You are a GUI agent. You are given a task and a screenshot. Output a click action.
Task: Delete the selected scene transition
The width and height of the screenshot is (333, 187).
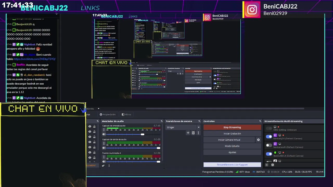193,133
